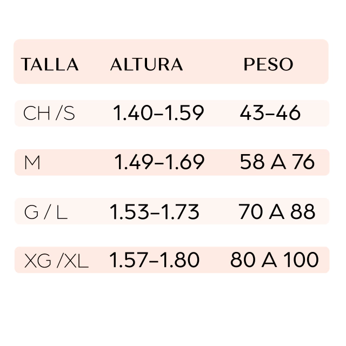Click weight value 58 A 76
Image resolution: width=346 pixels, height=346 pixels.
277,162
